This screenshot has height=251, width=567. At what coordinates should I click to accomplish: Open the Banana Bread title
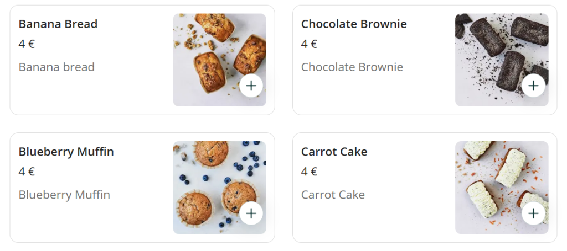(x=58, y=24)
